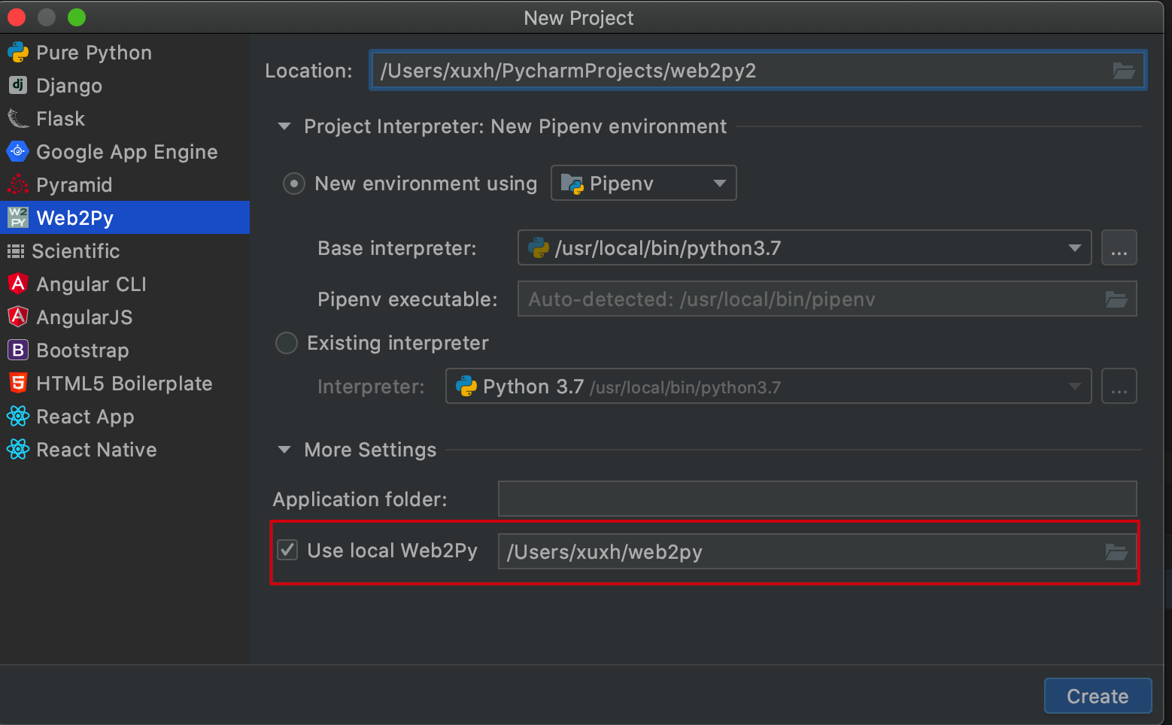Select Existing interpreter radio button
This screenshot has width=1172, height=725.
[x=287, y=343]
